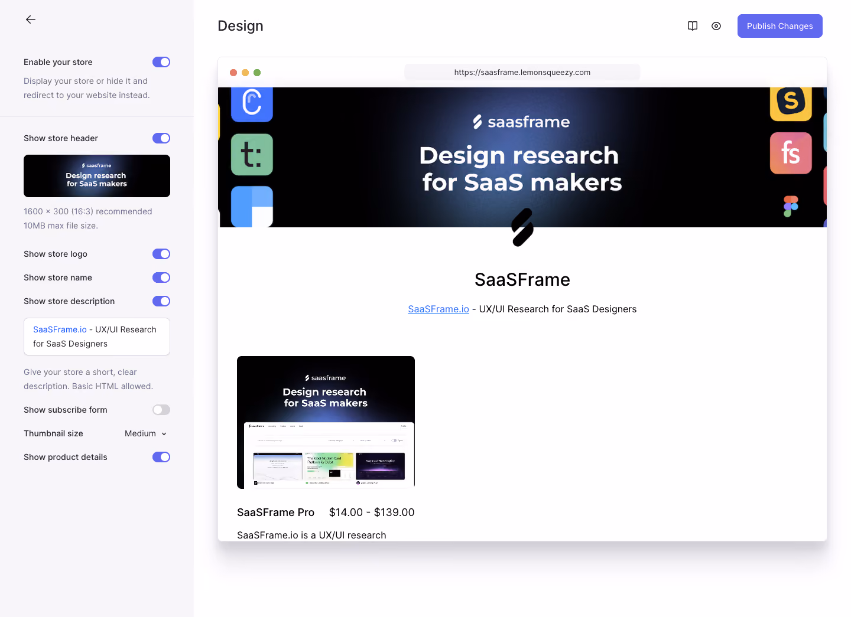Open SaaSFrame.io link in store preview
This screenshot has width=851, height=617.
(x=439, y=309)
